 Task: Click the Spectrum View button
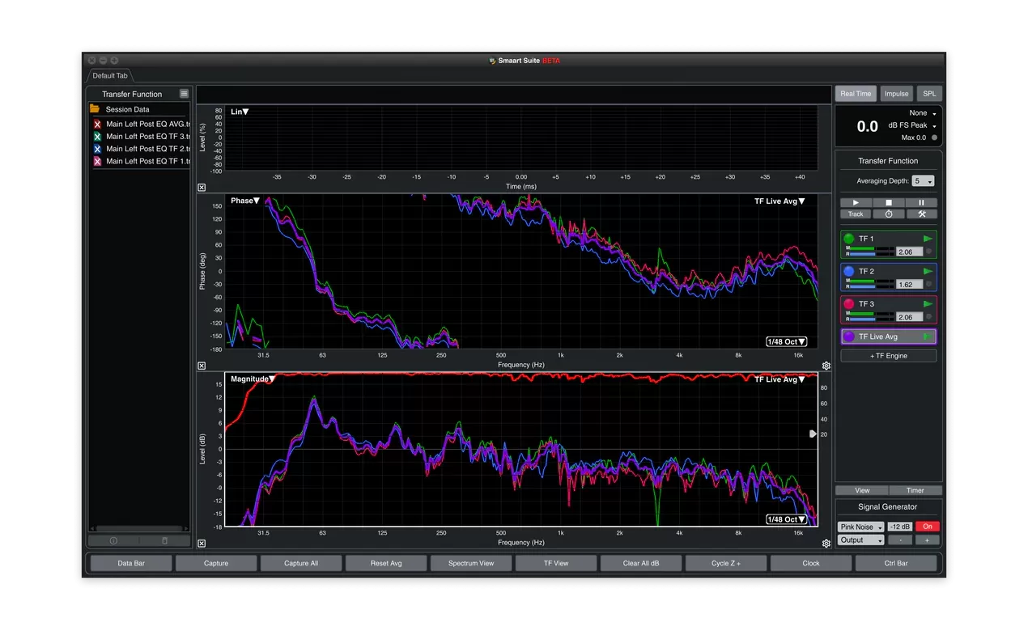[471, 563]
